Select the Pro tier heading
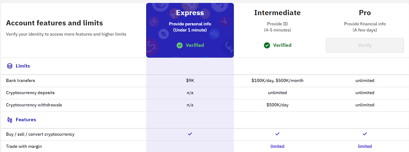 pos(365,13)
